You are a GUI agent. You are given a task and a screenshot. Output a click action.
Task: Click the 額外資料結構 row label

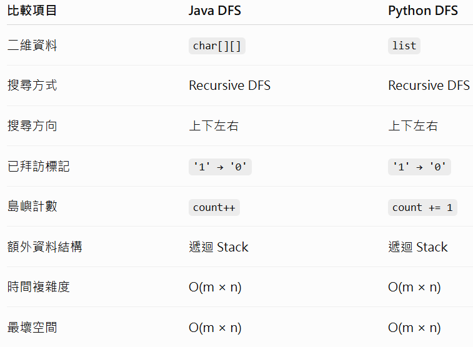pos(44,247)
